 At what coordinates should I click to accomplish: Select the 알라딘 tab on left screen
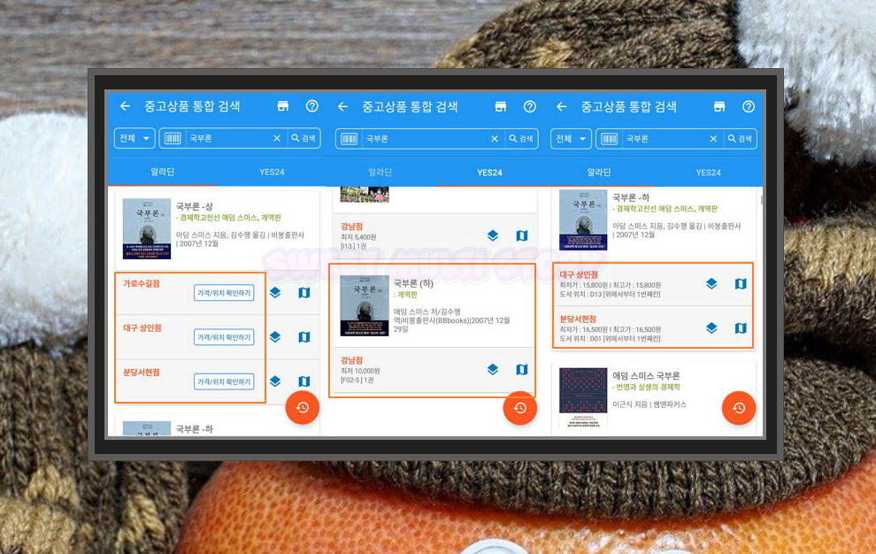pyautogui.click(x=162, y=173)
